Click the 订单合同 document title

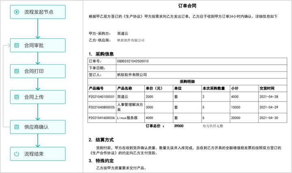pyautogui.click(x=187, y=6)
